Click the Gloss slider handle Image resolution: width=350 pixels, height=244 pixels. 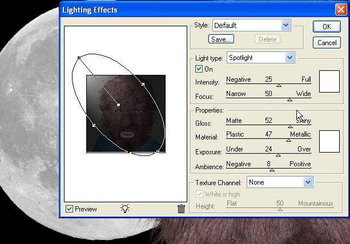[290, 126]
